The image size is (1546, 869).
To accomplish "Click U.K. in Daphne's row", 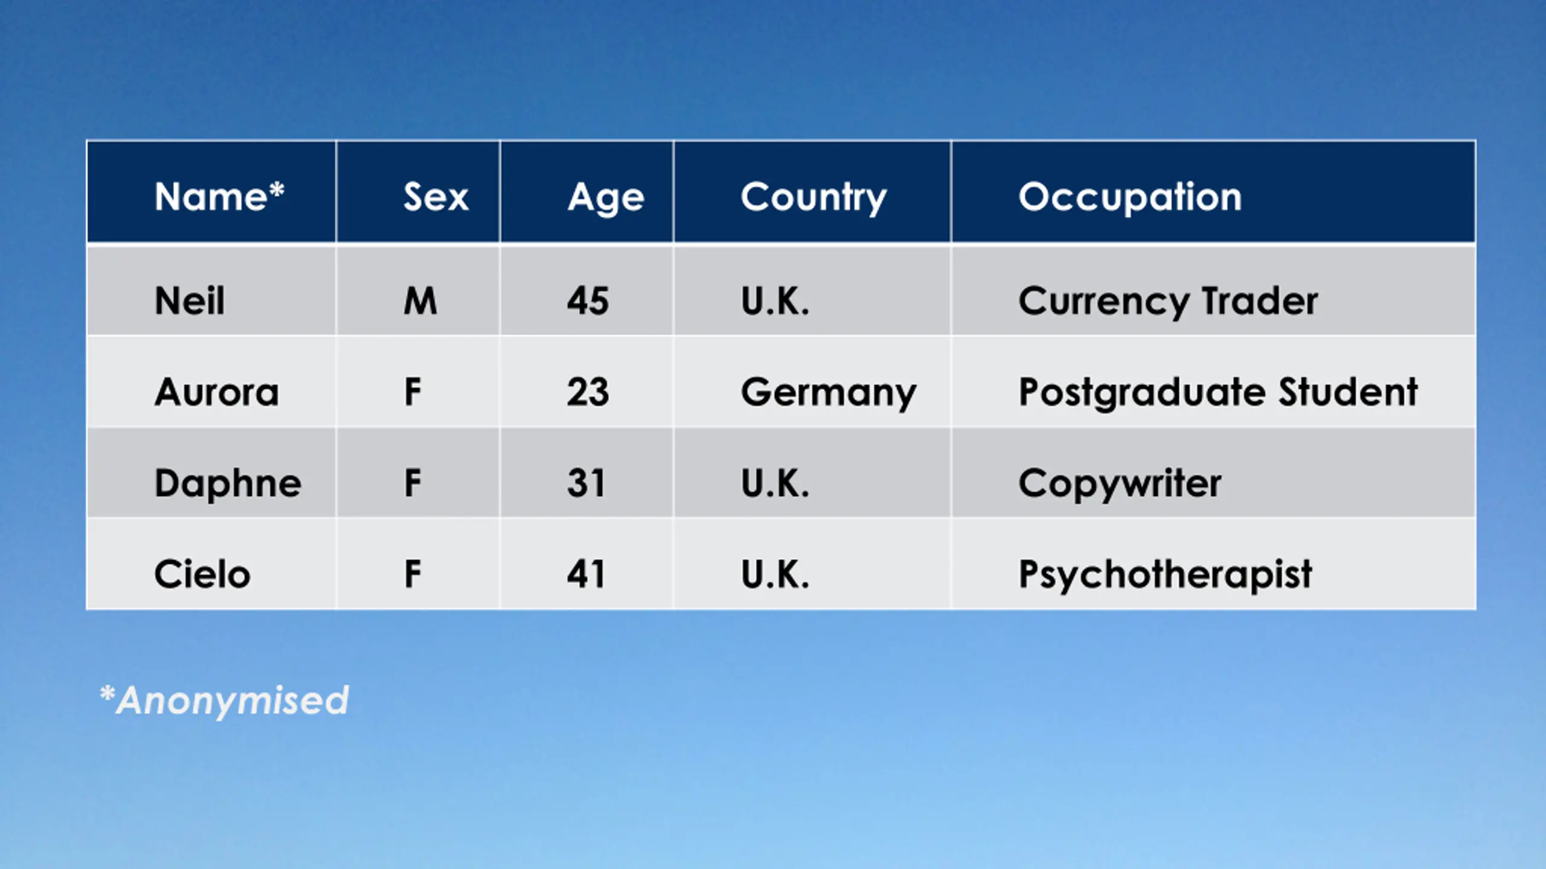I will (775, 483).
